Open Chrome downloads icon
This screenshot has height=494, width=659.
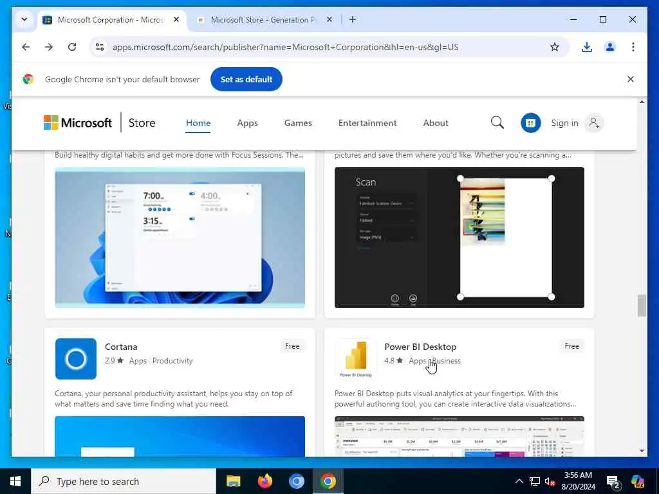(x=587, y=47)
